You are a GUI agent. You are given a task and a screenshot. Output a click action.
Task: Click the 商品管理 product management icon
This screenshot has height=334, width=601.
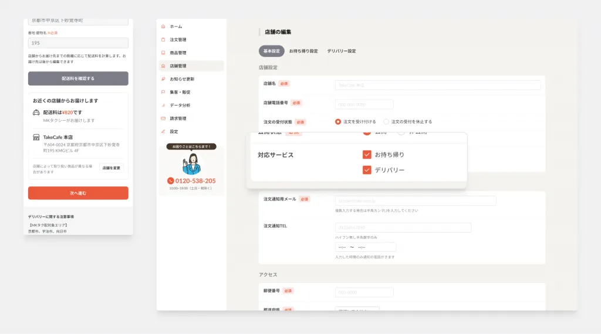click(163, 53)
